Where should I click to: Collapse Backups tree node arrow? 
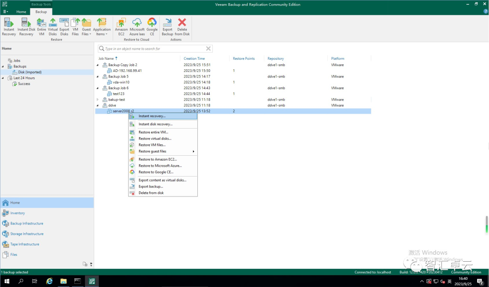point(3,67)
